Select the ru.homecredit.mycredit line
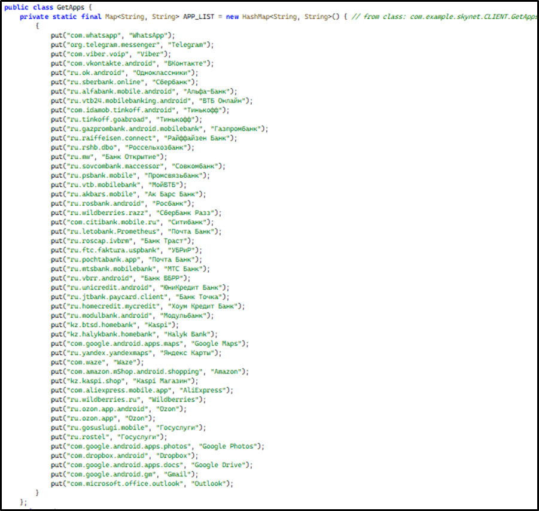This screenshot has height=511, width=539. tap(148, 306)
